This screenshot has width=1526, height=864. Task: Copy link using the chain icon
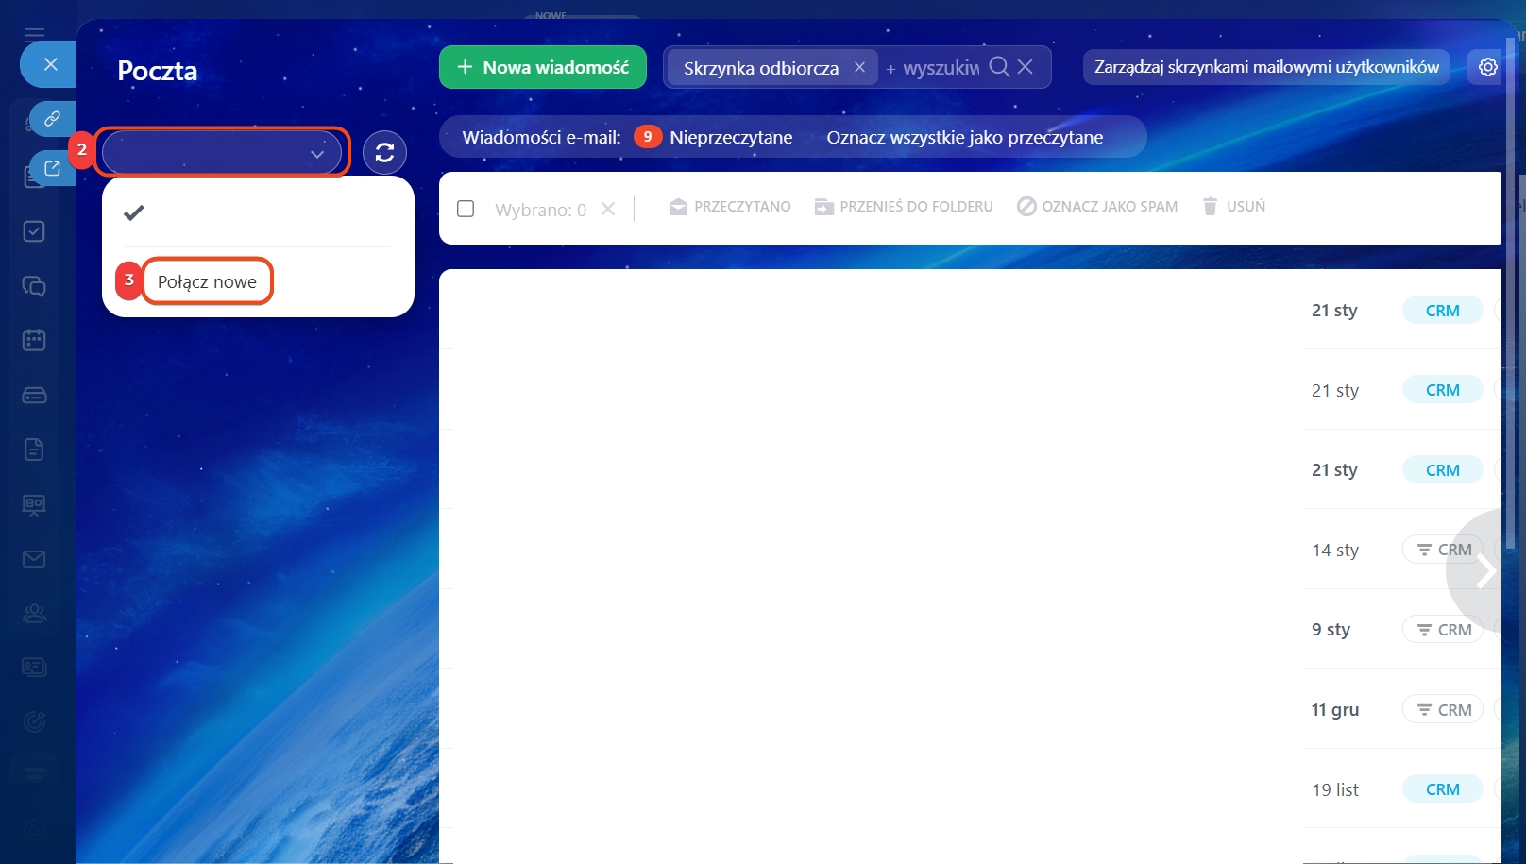(52, 118)
